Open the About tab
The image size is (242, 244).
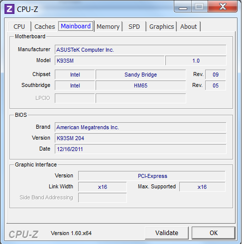tap(188, 26)
